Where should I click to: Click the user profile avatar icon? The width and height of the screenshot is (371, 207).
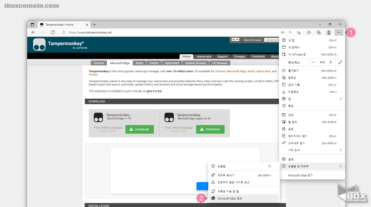pos(329,32)
